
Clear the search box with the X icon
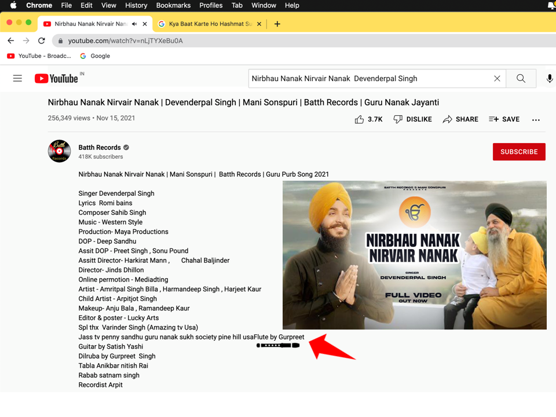tap(497, 78)
